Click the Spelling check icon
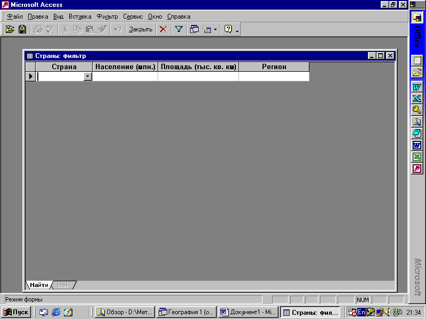The image size is (426, 319). 50,29
